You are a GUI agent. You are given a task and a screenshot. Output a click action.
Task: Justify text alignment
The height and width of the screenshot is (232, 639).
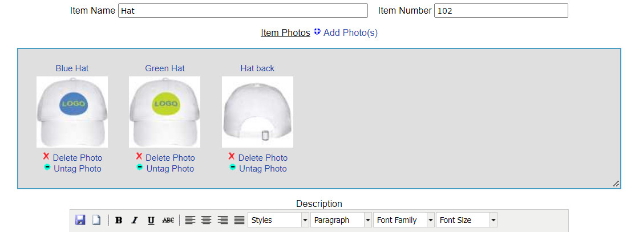coord(240,220)
